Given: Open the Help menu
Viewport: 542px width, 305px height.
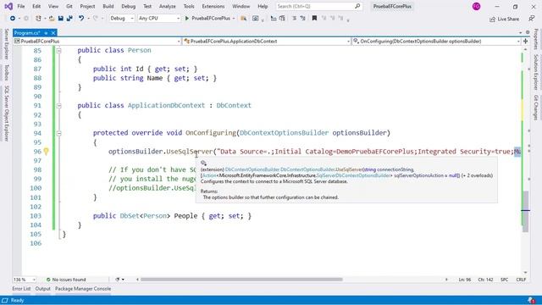Looking at the screenshot, I should coord(263,6).
